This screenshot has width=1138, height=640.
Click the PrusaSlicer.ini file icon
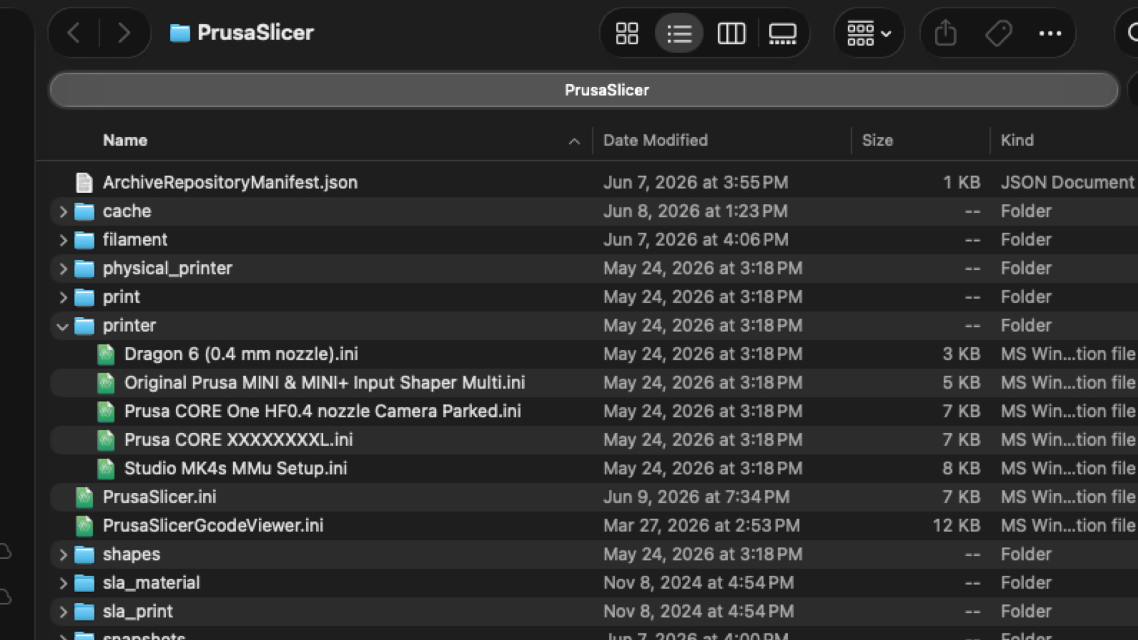tap(84, 497)
